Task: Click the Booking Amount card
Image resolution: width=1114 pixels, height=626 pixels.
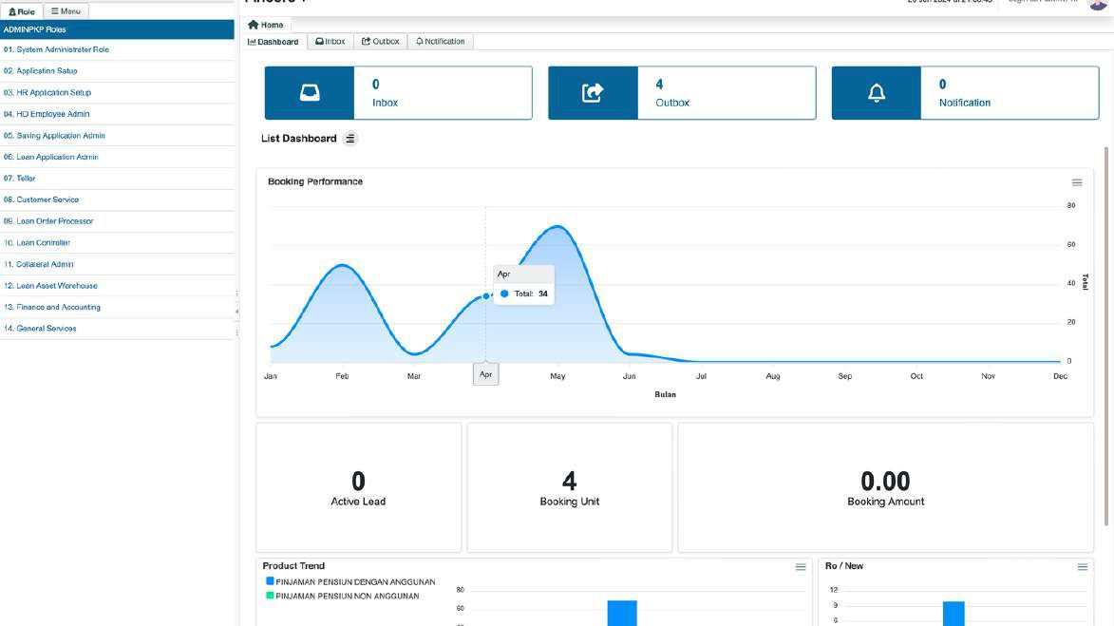Action: pos(885,488)
